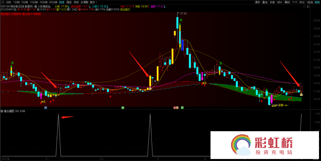321x161 pixels.
Task: Expand the 更多 periods list
Action: click(x=93, y=2)
